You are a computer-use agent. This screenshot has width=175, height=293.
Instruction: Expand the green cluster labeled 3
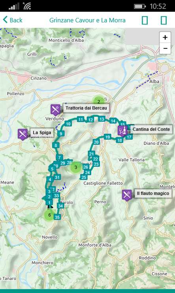point(76,167)
